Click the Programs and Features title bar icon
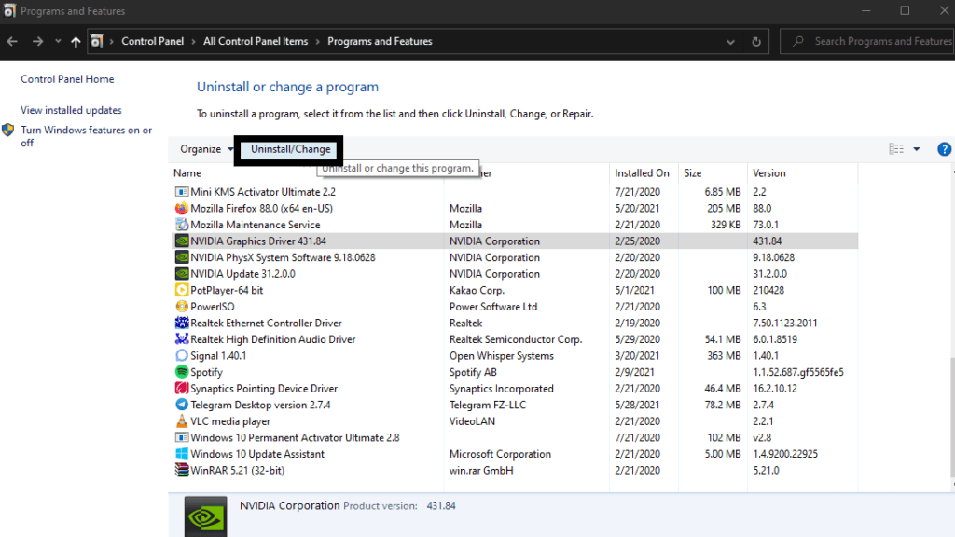The width and height of the screenshot is (955, 537). click(x=9, y=11)
